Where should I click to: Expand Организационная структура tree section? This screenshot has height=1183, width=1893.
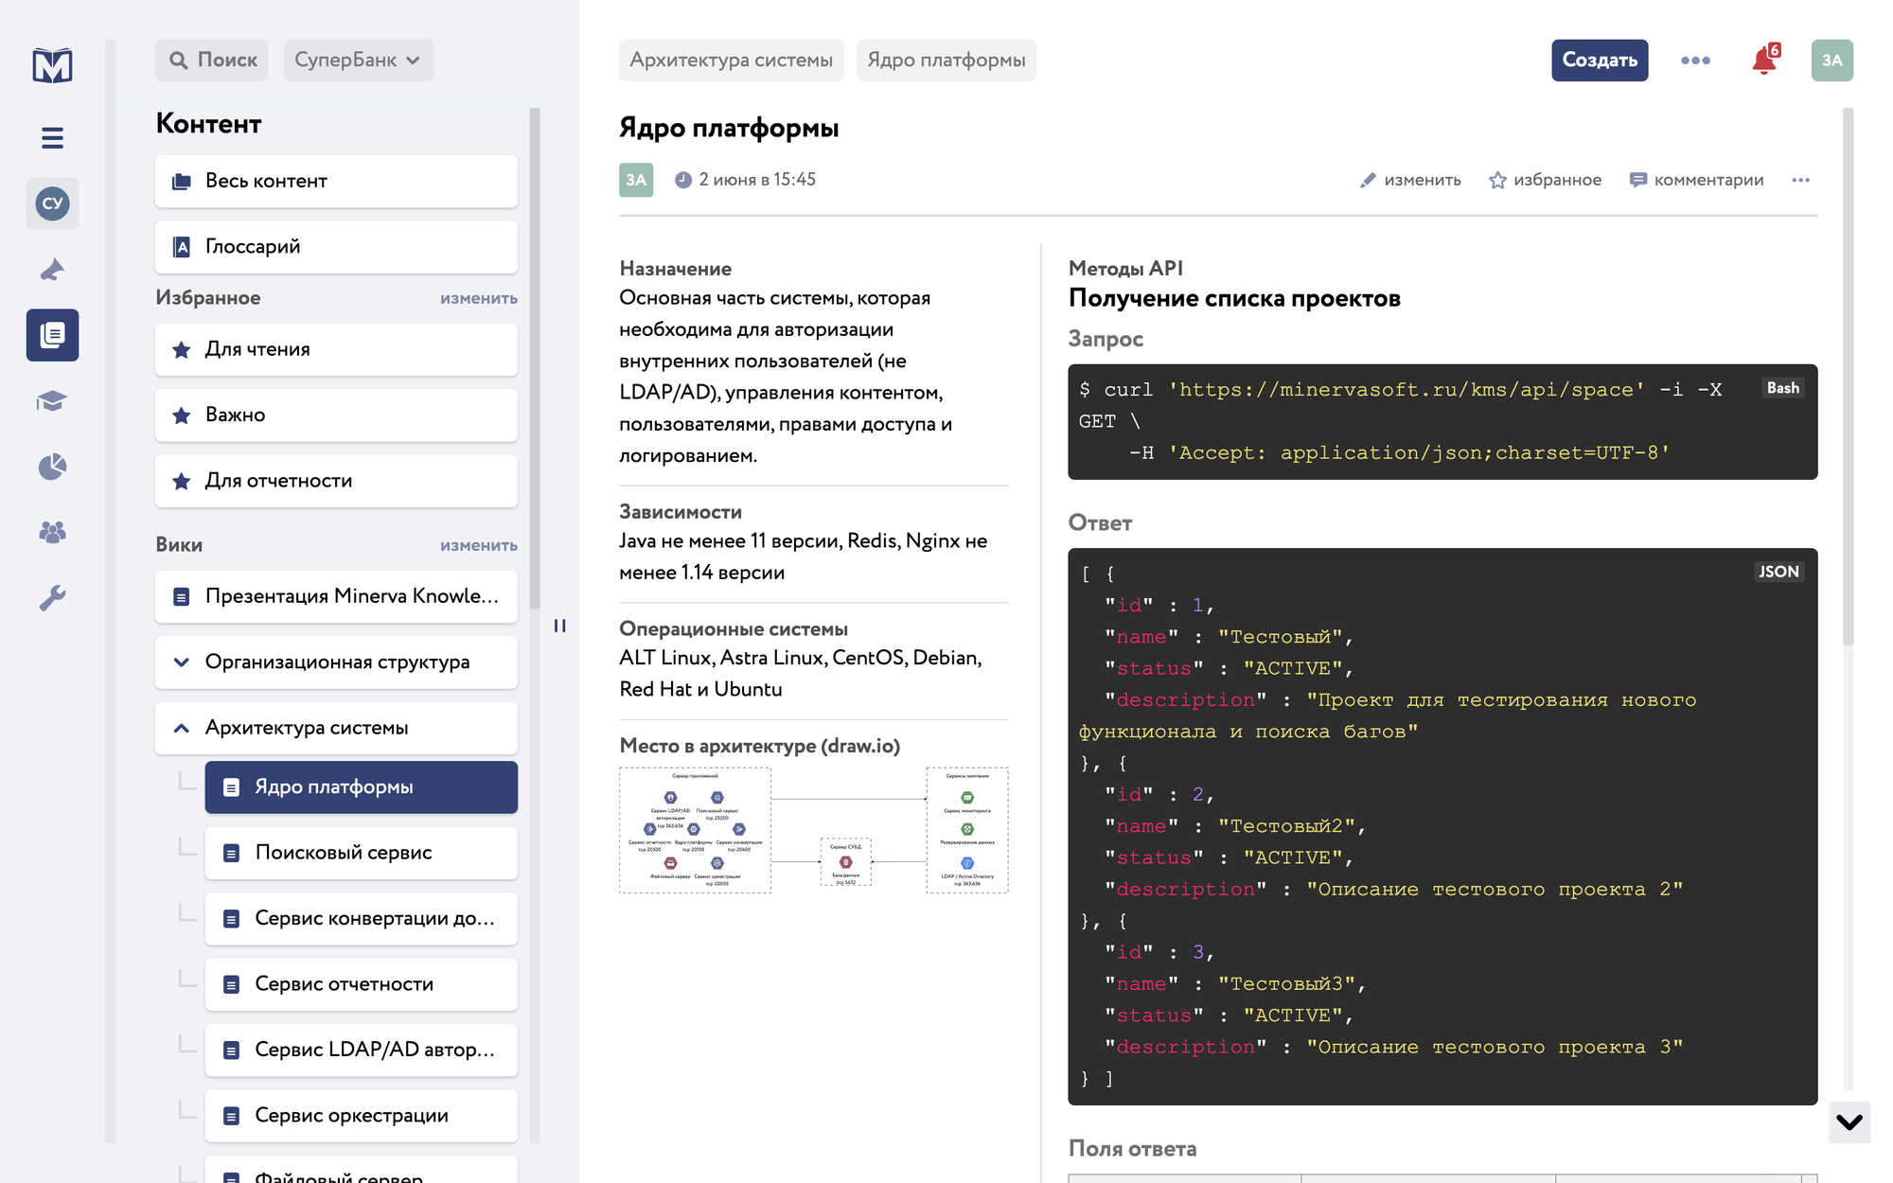(x=181, y=662)
